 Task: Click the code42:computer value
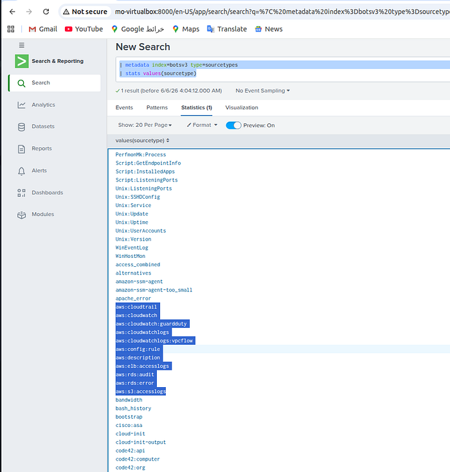(x=138, y=459)
